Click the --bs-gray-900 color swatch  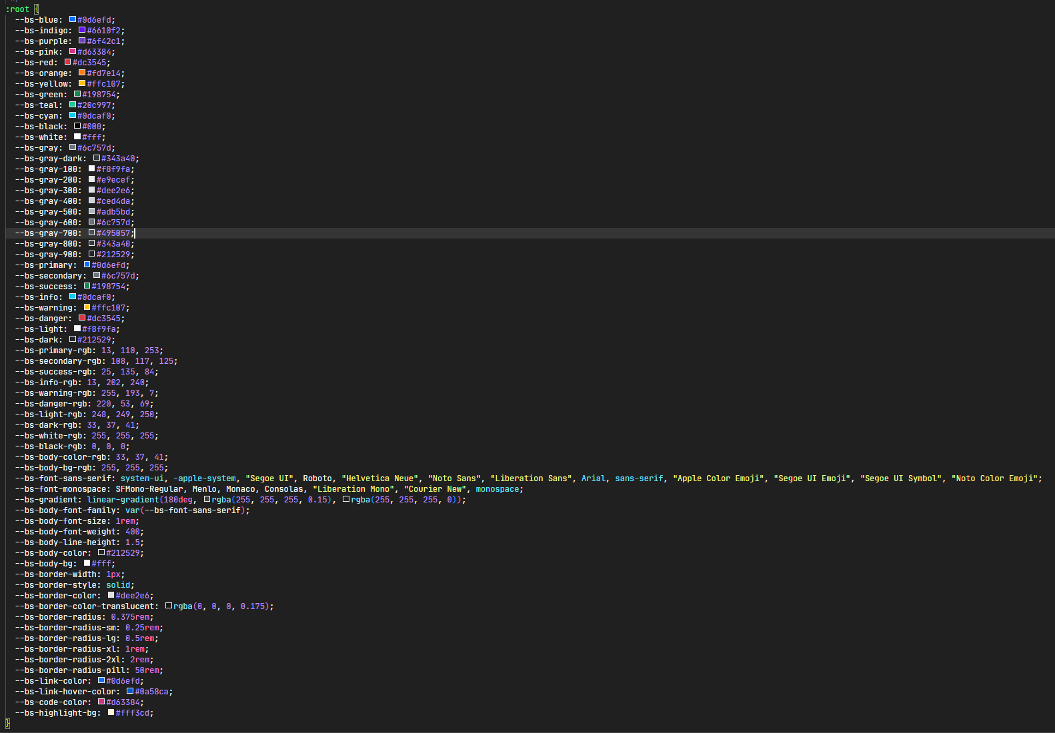tap(92, 254)
